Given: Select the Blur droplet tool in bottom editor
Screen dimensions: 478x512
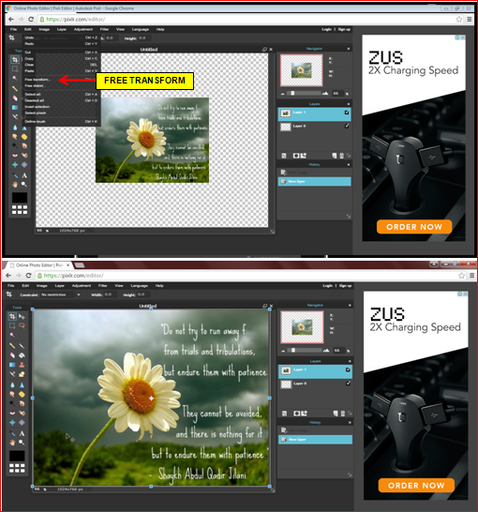Looking at the screenshot, I should [x=12, y=385].
